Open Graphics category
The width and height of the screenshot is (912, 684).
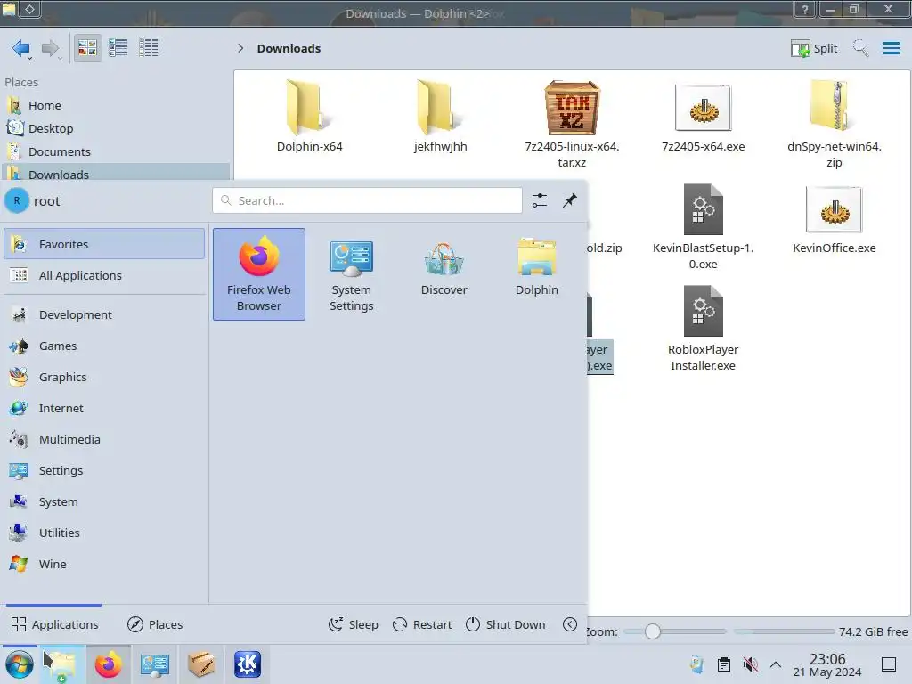click(104, 377)
